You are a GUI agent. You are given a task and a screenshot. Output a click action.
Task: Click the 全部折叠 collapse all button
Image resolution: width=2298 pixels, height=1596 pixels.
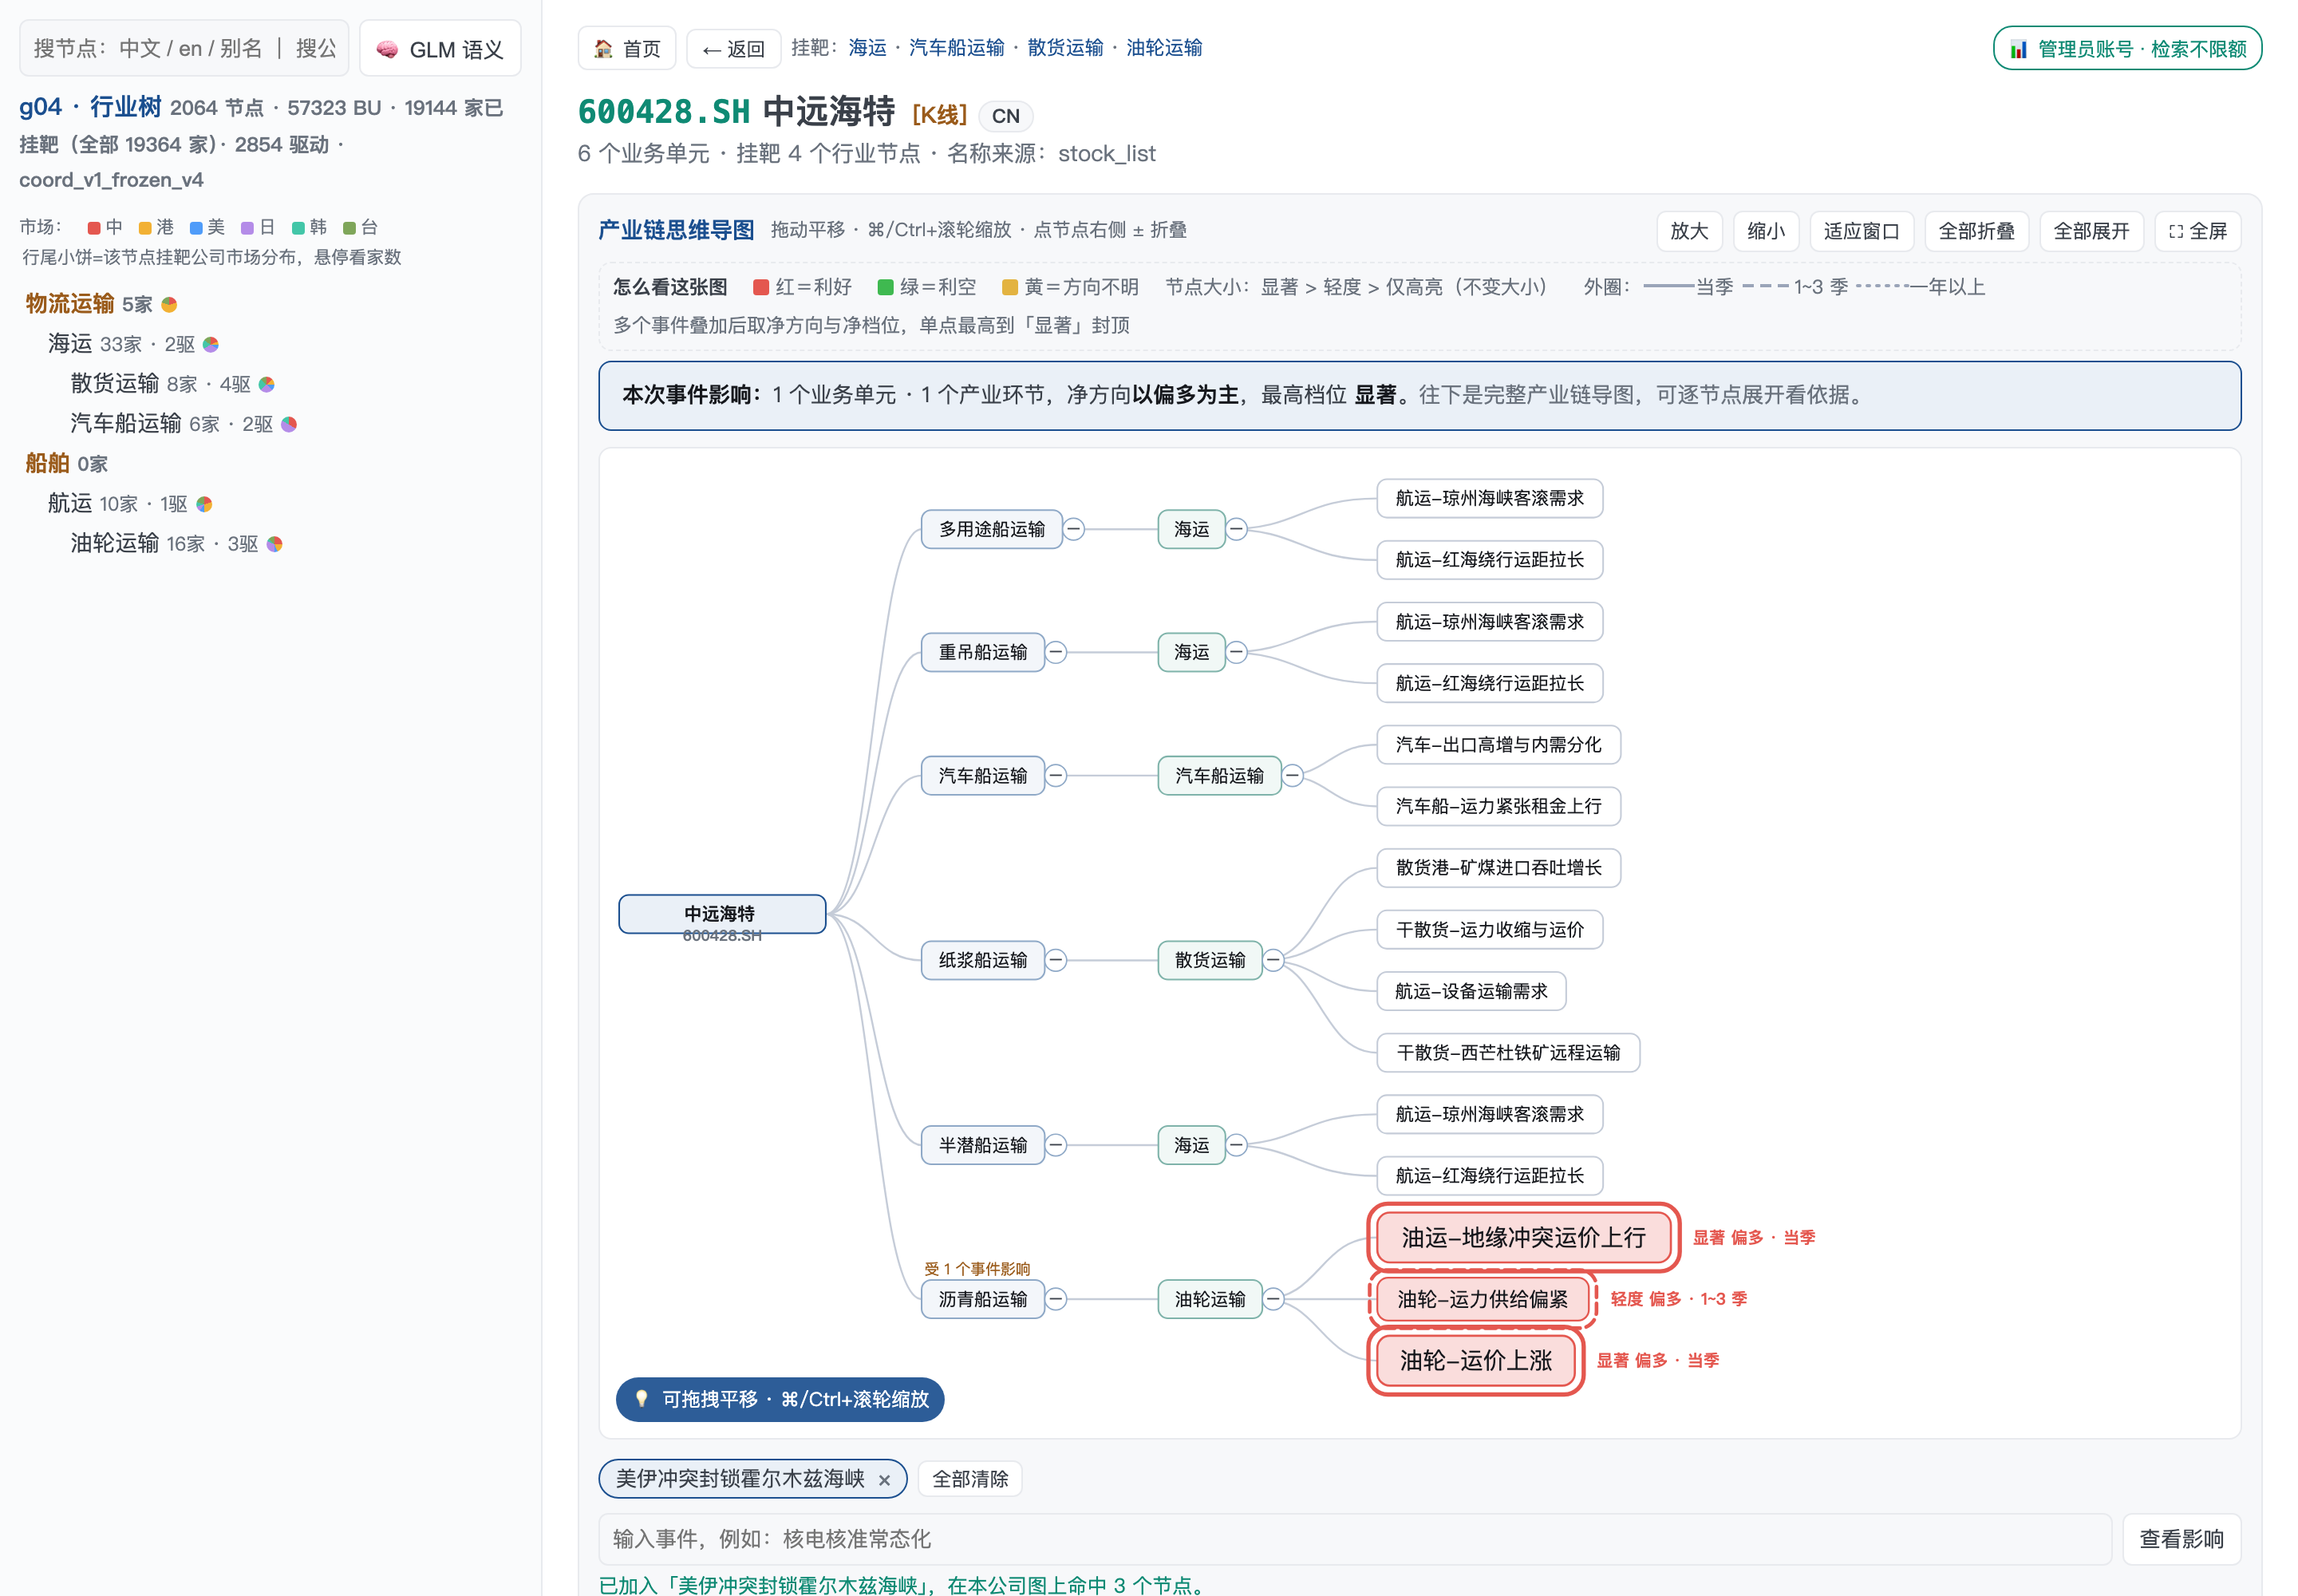1976,231
